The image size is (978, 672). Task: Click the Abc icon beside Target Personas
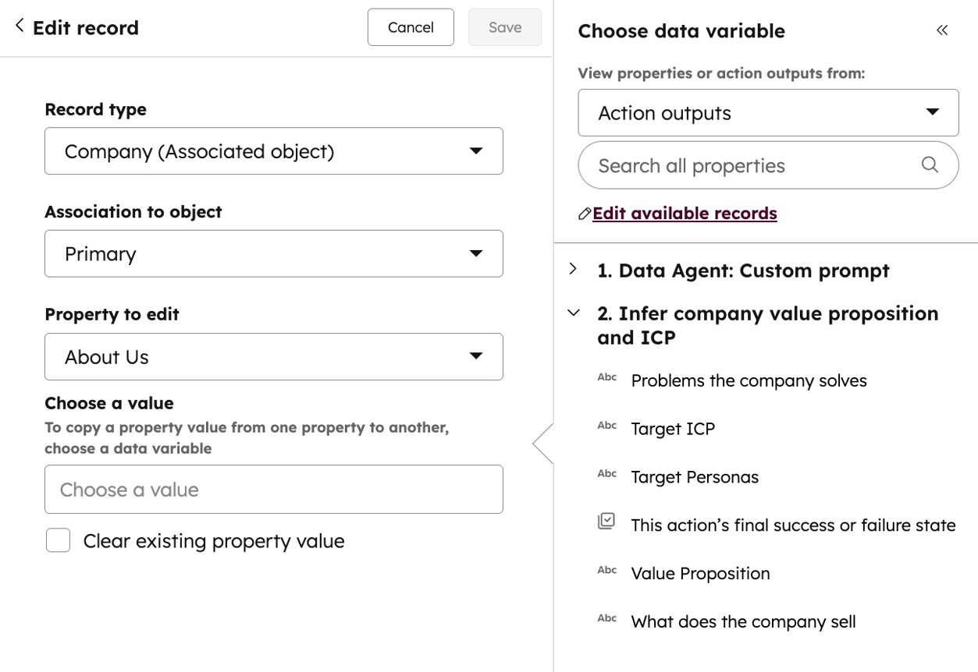[x=607, y=473]
